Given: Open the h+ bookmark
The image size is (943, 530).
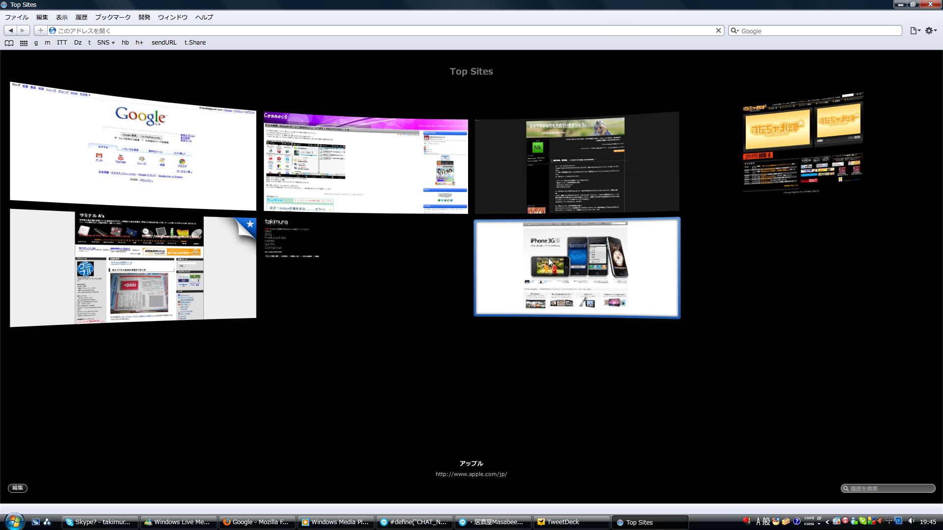Looking at the screenshot, I should point(139,43).
